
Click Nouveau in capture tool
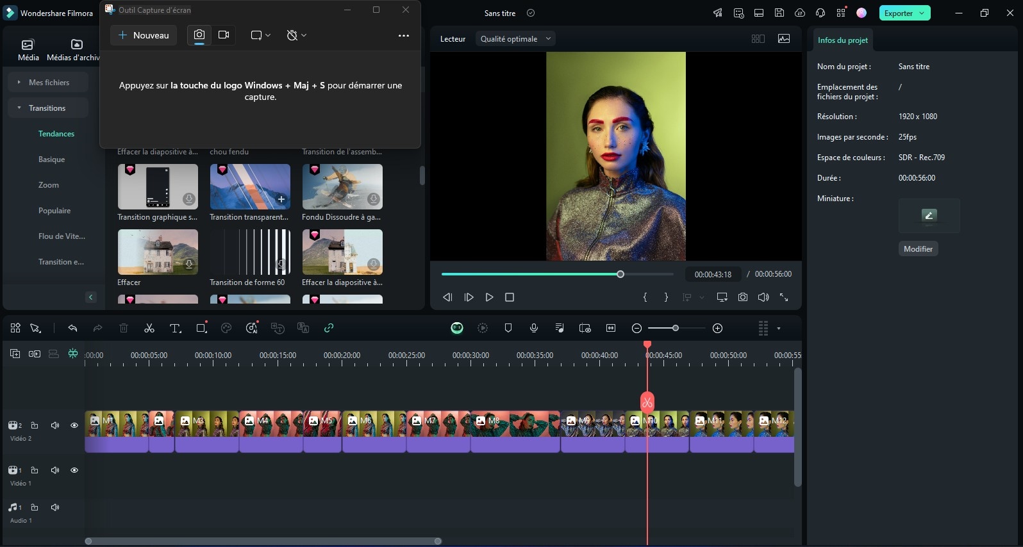pyautogui.click(x=144, y=35)
